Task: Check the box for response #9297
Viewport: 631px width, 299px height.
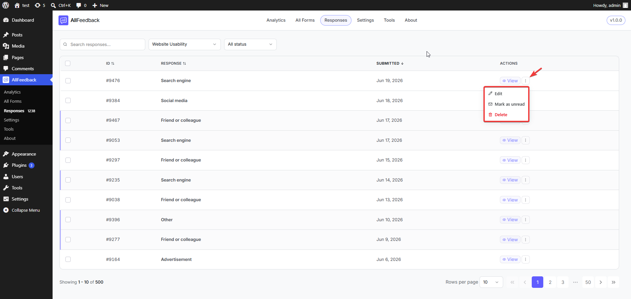Action: click(68, 160)
